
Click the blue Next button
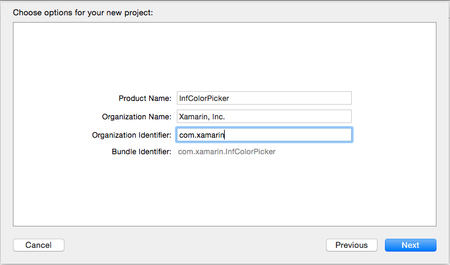click(x=410, y=245)
